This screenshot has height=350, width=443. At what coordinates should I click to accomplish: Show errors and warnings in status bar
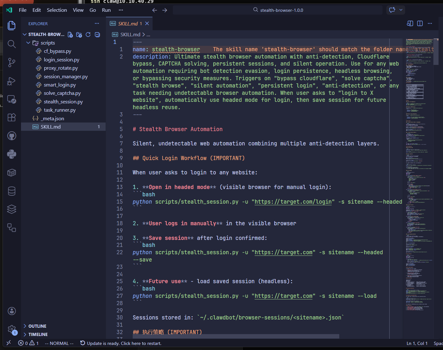click(x=28, y=343)
